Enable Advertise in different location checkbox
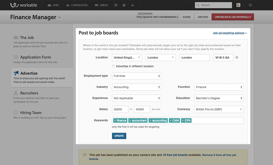This screenshot has width=273, height=165. [x=113, y=66]
